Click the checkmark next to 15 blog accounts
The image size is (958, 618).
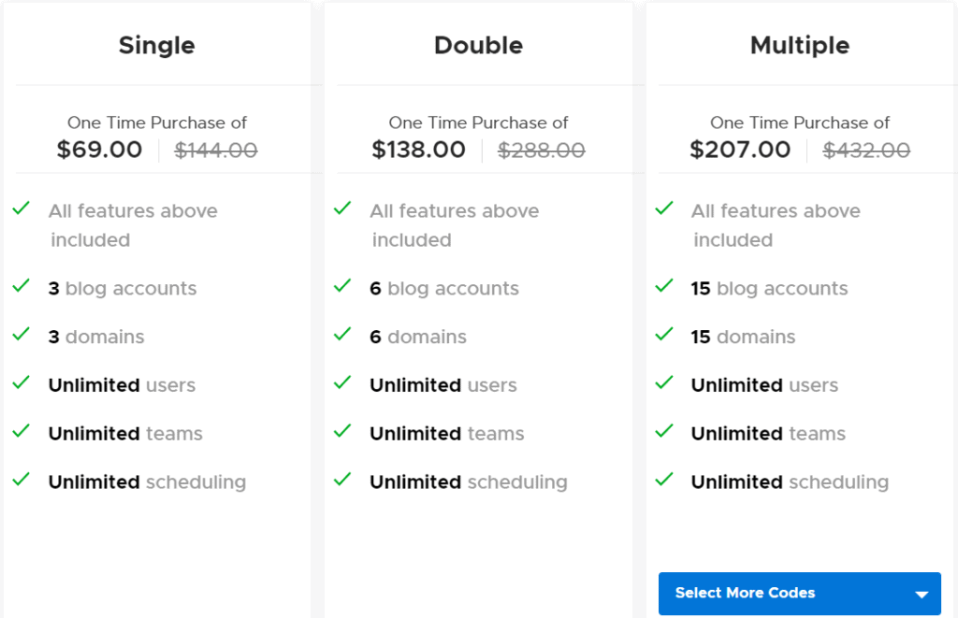point(664,289)
